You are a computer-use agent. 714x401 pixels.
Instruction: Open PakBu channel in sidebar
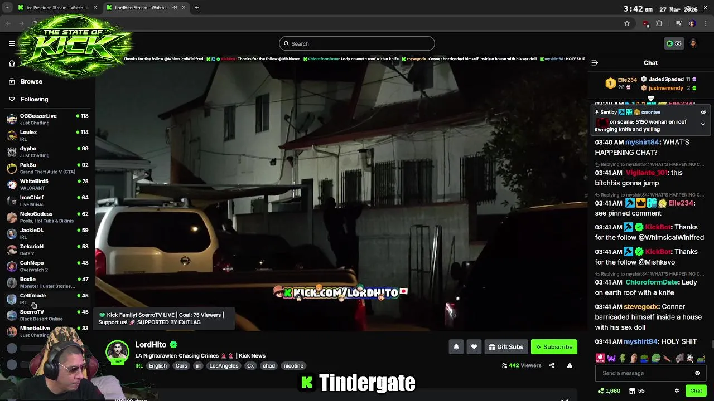pos(47,168)
